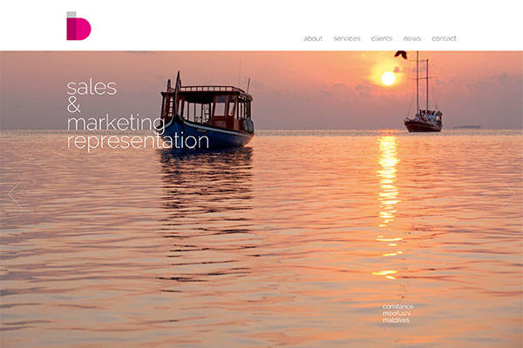Click the ampersand in the headline
This screenshot has height=348, width=523.
74,105
